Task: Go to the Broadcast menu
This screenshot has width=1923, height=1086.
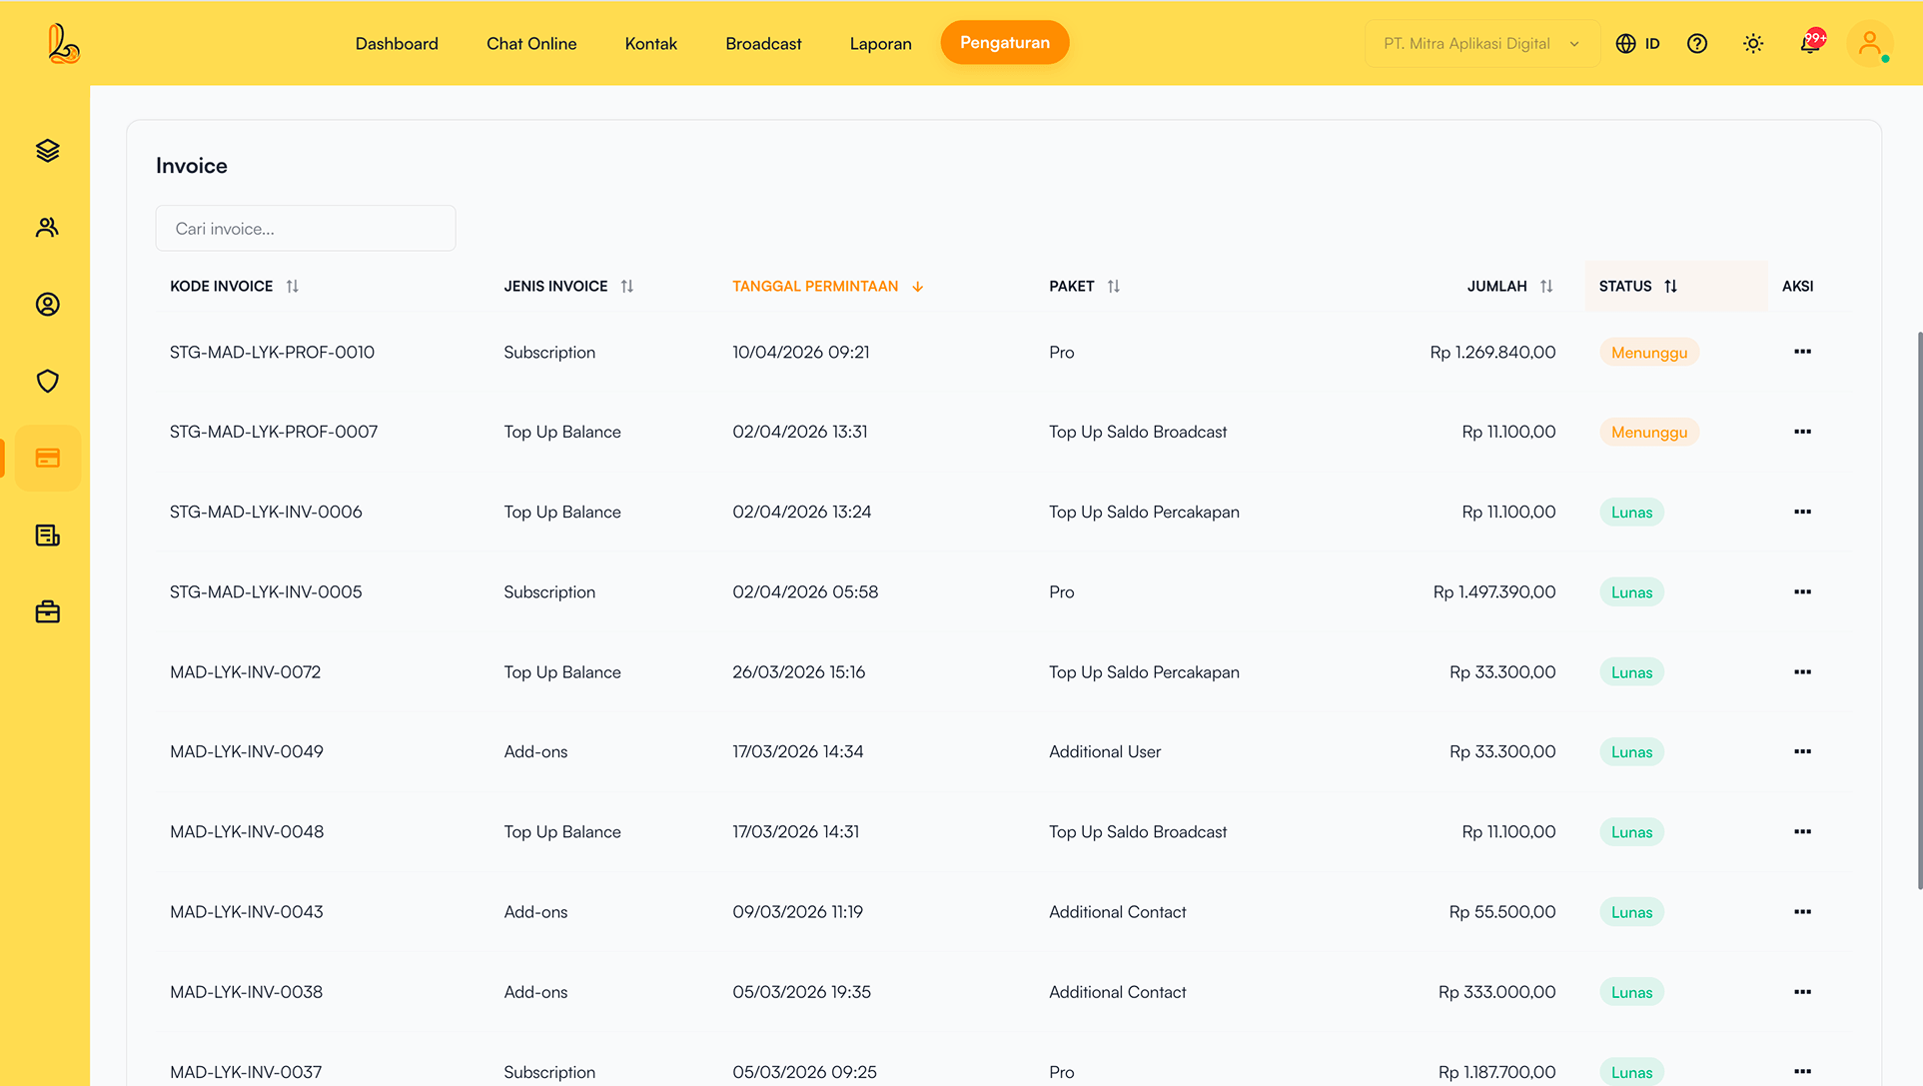Action: coord(763,43)
